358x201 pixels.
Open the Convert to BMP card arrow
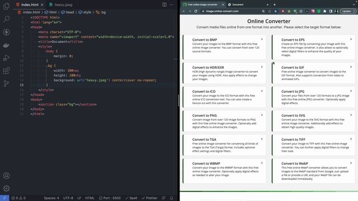(x=262, y=40)
